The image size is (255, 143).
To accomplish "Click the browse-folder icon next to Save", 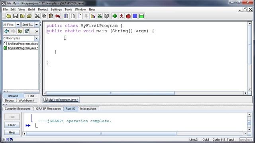I will pyautogui.click(x=22, y=16).
